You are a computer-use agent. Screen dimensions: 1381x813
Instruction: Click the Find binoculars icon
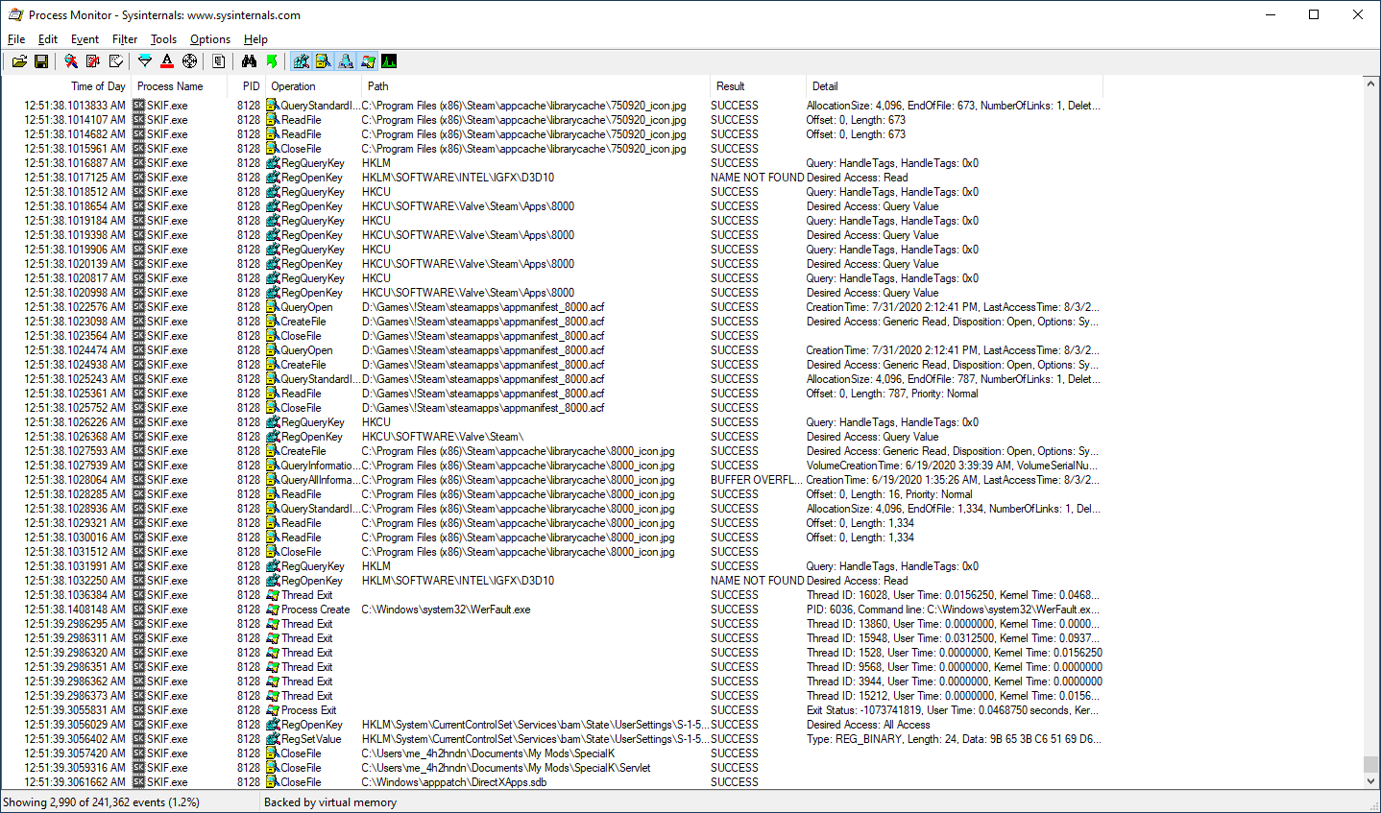[x=249, y=61]
